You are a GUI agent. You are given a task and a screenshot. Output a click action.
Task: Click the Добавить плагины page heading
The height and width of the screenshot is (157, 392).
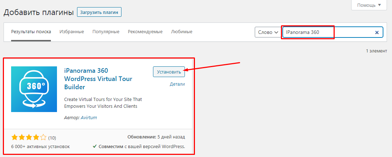pos(38,12)
